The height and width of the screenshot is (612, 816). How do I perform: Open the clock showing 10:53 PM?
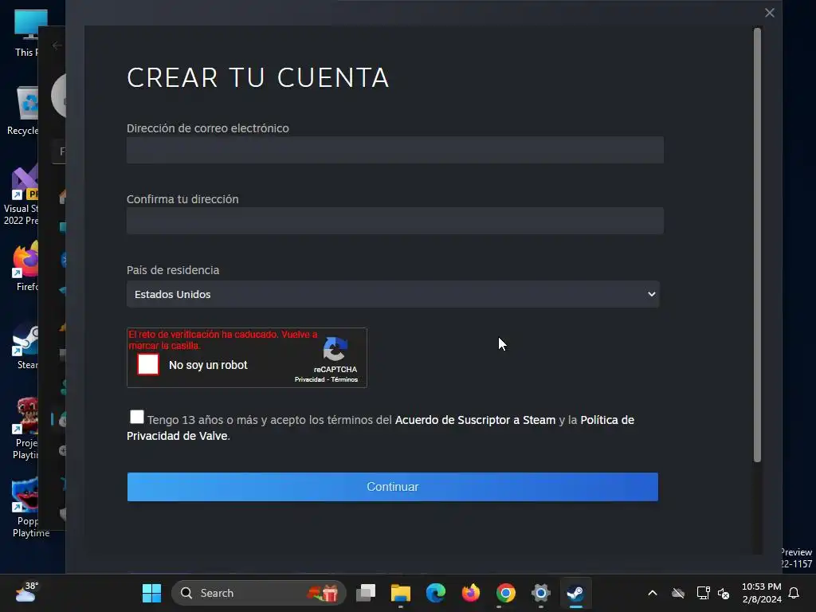click(x=761, y=593)
